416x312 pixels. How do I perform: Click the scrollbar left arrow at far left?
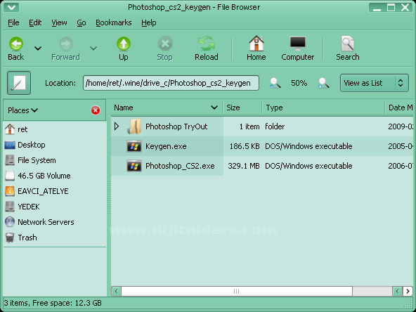(116, 292)
